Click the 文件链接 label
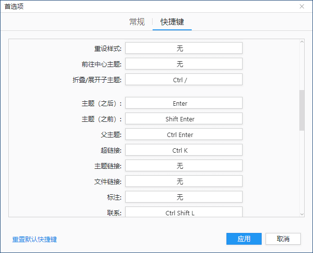Viewport: 313px width, 253px height. click(108, 182)
